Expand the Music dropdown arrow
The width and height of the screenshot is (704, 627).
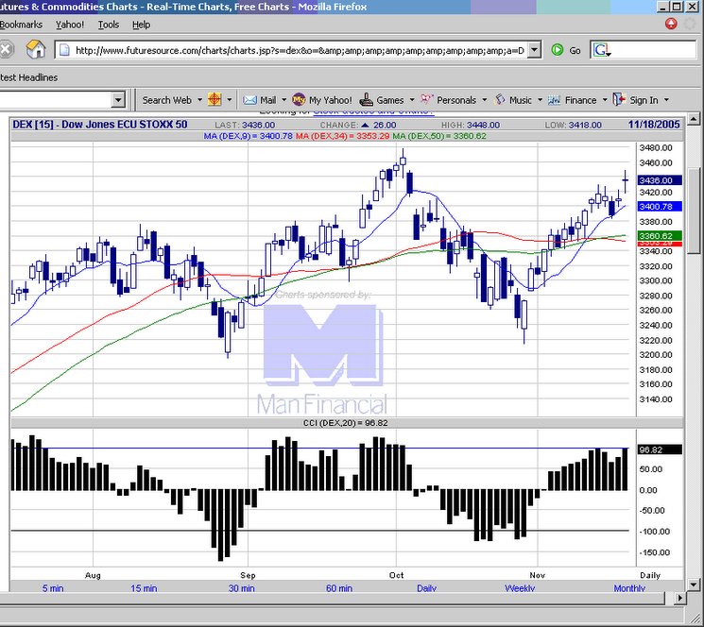pos(540,100)
